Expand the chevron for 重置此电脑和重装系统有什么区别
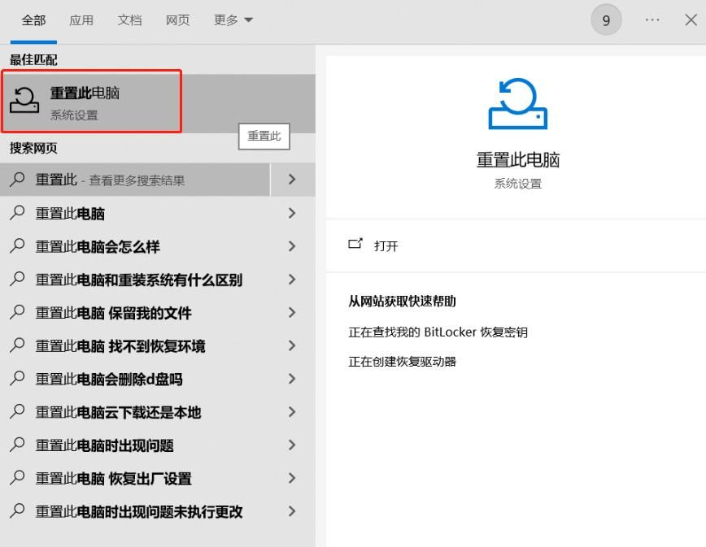 292,279
